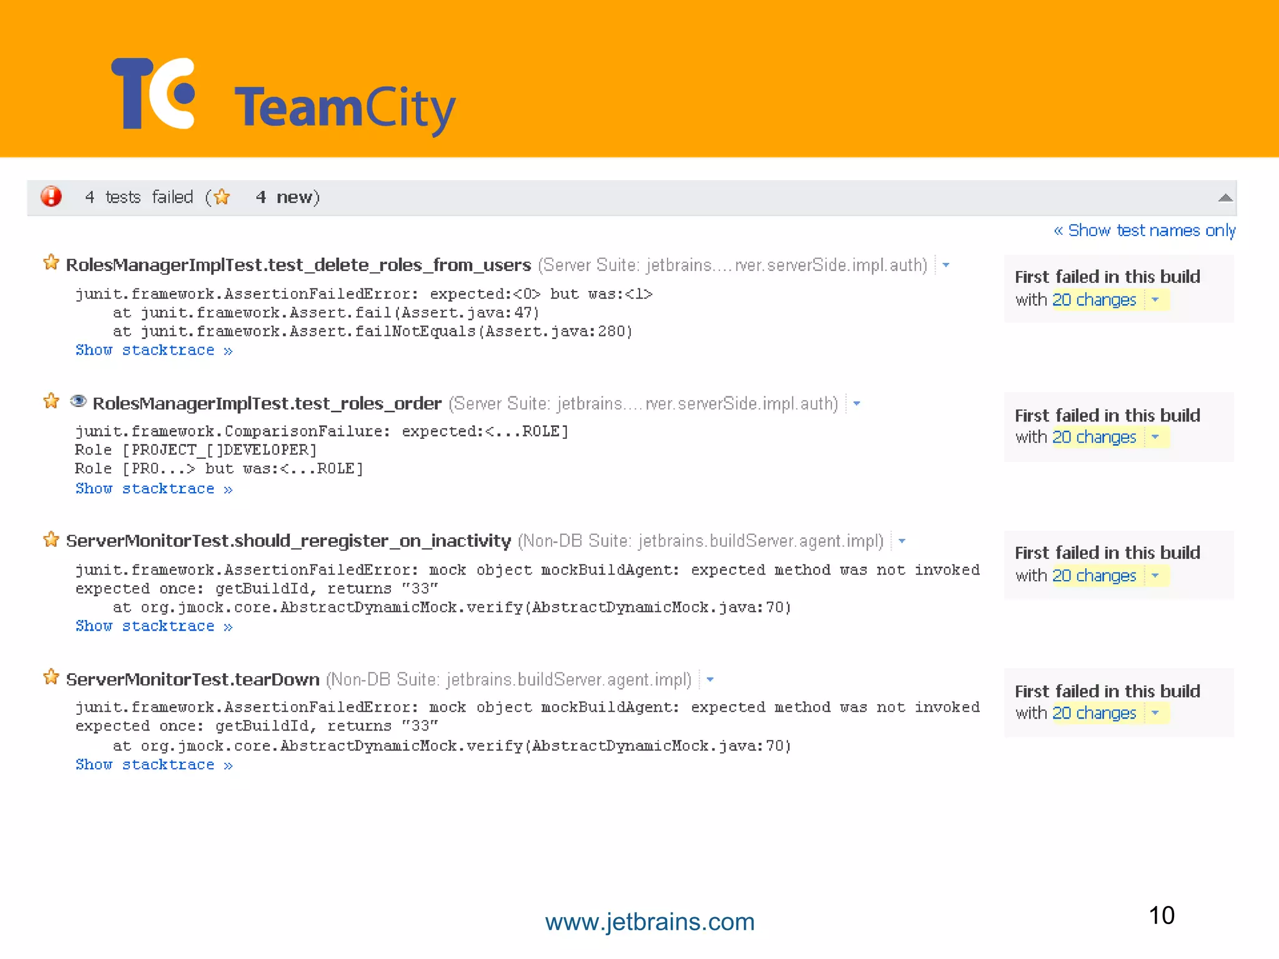This screenshot has width=1279, height=959.
Task: Show the stacktrace for ServerMonitorTest.tearDown
Action: click(x=154, y=765)
